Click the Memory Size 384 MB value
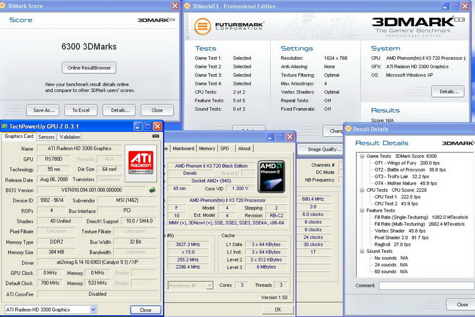This screenshot has height=317, width=475. [56, 252]
